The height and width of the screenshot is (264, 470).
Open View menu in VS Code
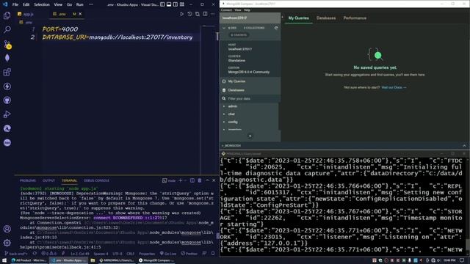[x=58, y=4]
